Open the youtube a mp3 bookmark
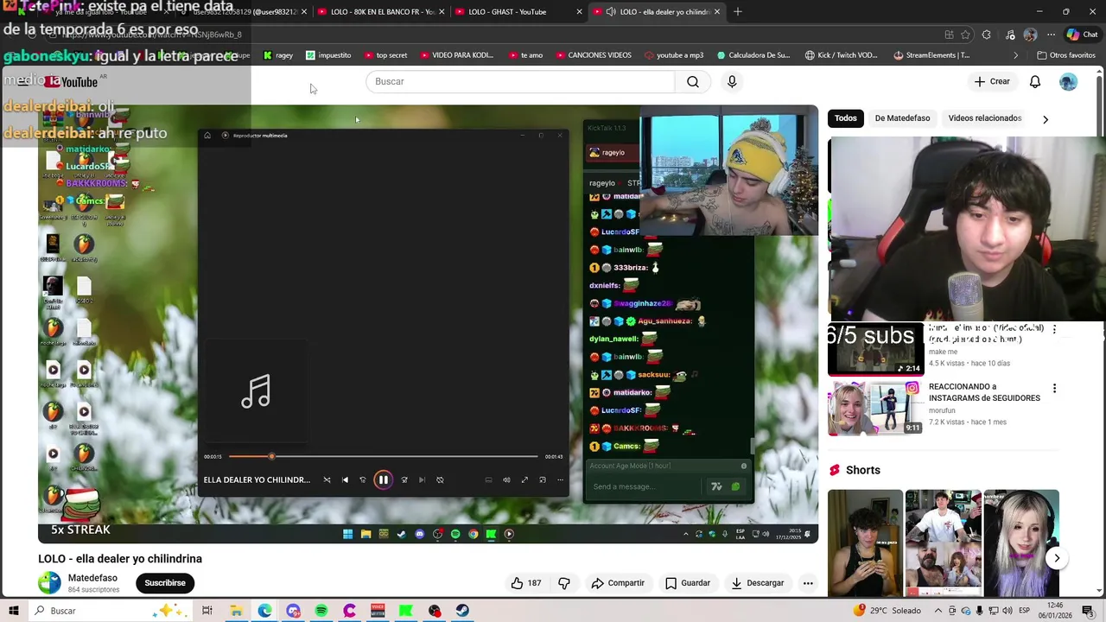 [x=674, y=55]
